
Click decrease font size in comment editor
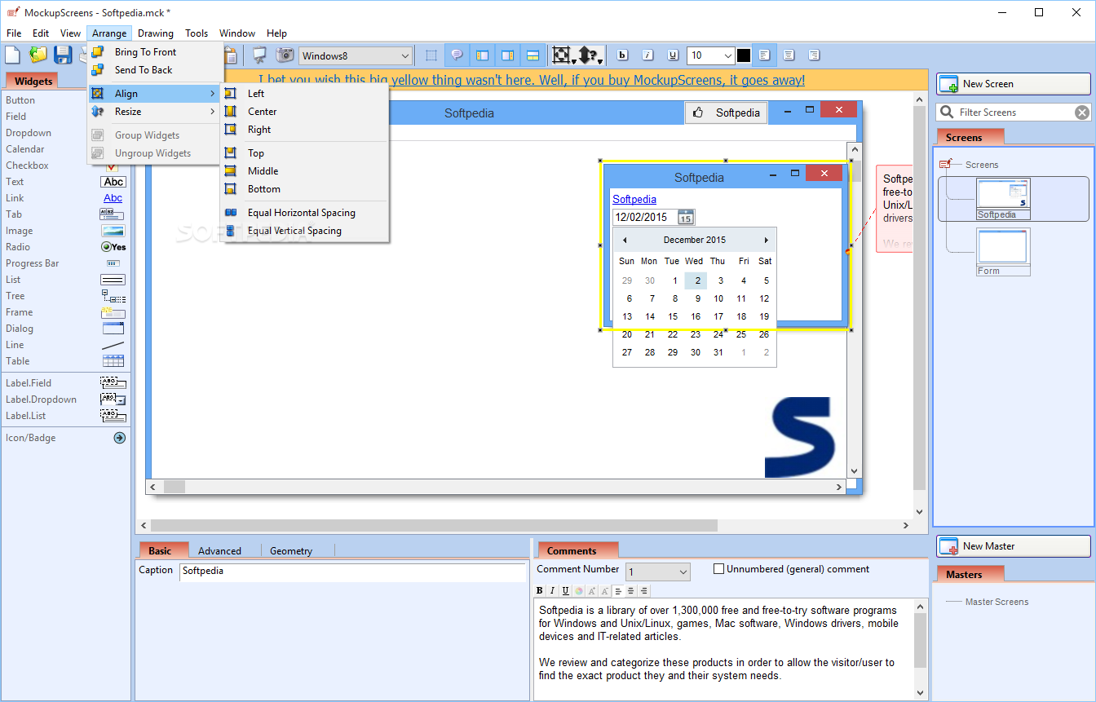pos(604,591)
